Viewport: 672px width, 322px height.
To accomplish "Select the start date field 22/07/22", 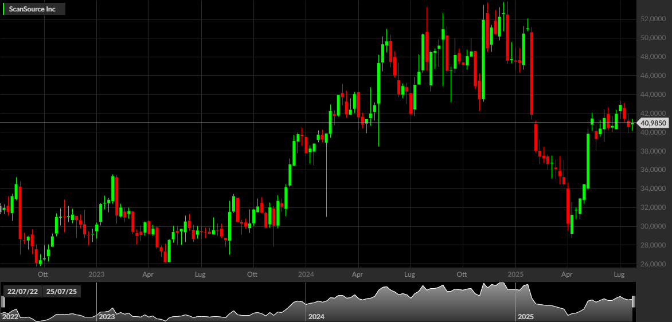I will [x=23, y=292].
